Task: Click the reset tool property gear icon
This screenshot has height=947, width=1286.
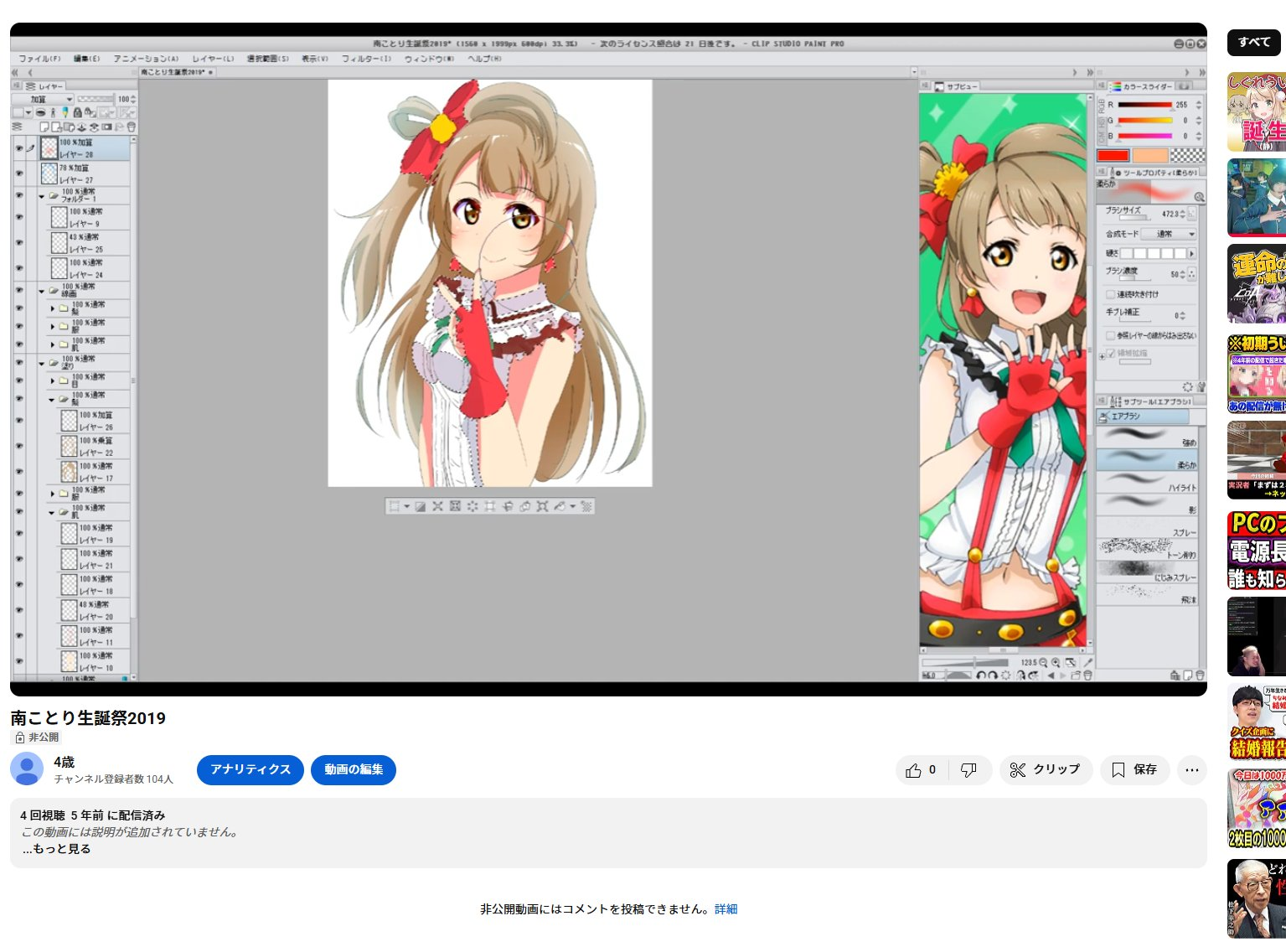Action: (x=1188, y=387)
